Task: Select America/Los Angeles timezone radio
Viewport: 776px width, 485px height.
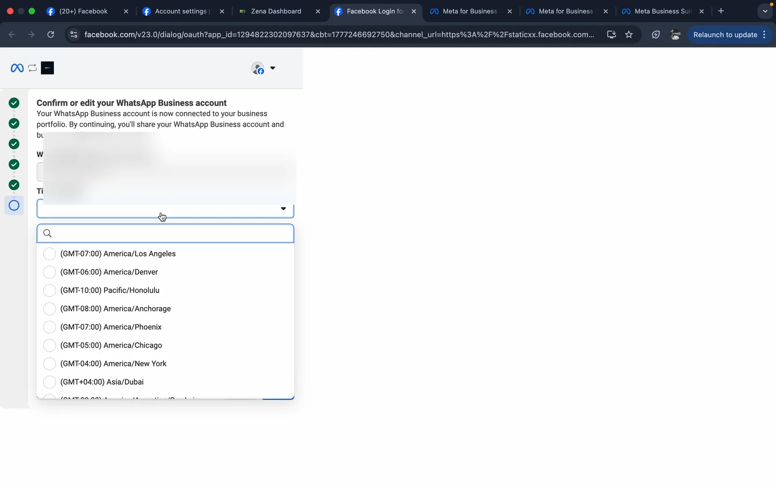Action: point(50,254)
